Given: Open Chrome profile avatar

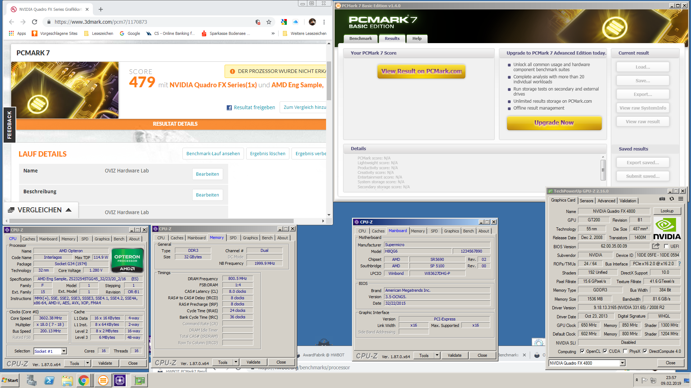Looking at the screenshot, I should (x=312, y=22).
